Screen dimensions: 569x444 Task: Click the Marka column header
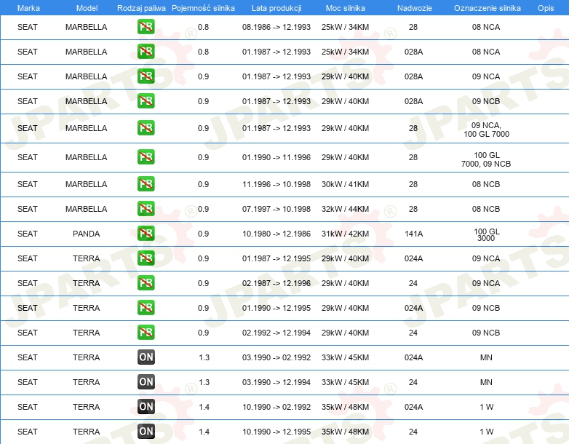(28, 8)
